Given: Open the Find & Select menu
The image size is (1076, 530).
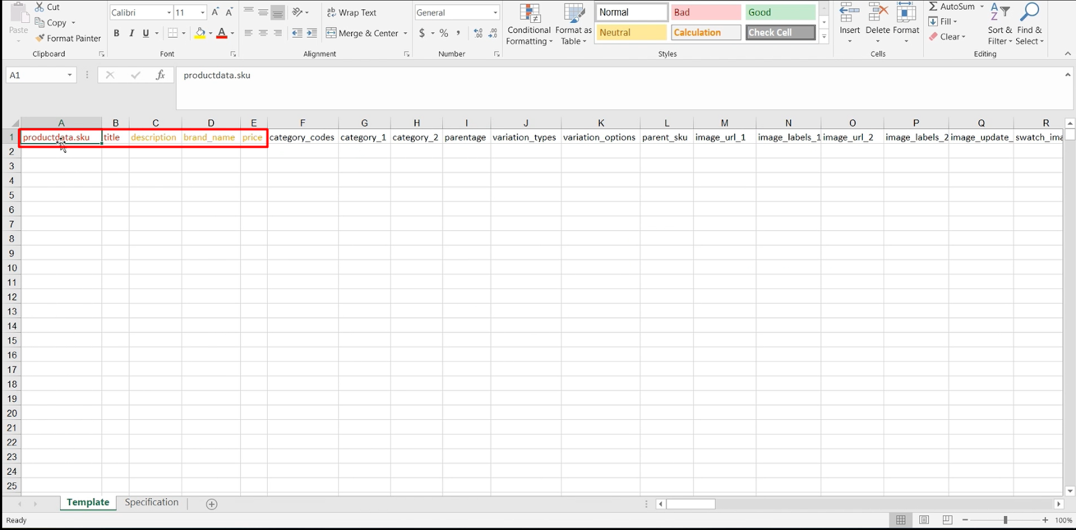Looking at the screenshot, I should (x=1030, y=24).
